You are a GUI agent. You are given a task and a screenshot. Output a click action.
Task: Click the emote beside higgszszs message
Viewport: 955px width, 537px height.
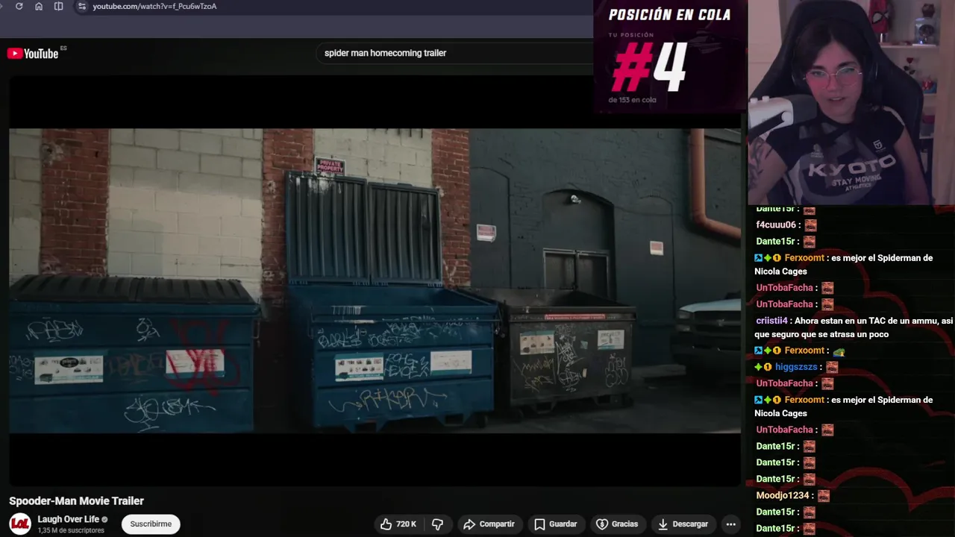point(832,367)
